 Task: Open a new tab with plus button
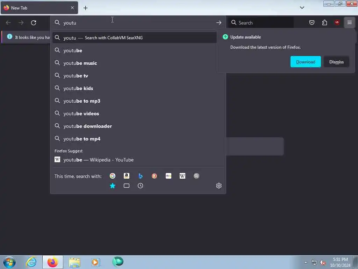click(x=85, y=8)
